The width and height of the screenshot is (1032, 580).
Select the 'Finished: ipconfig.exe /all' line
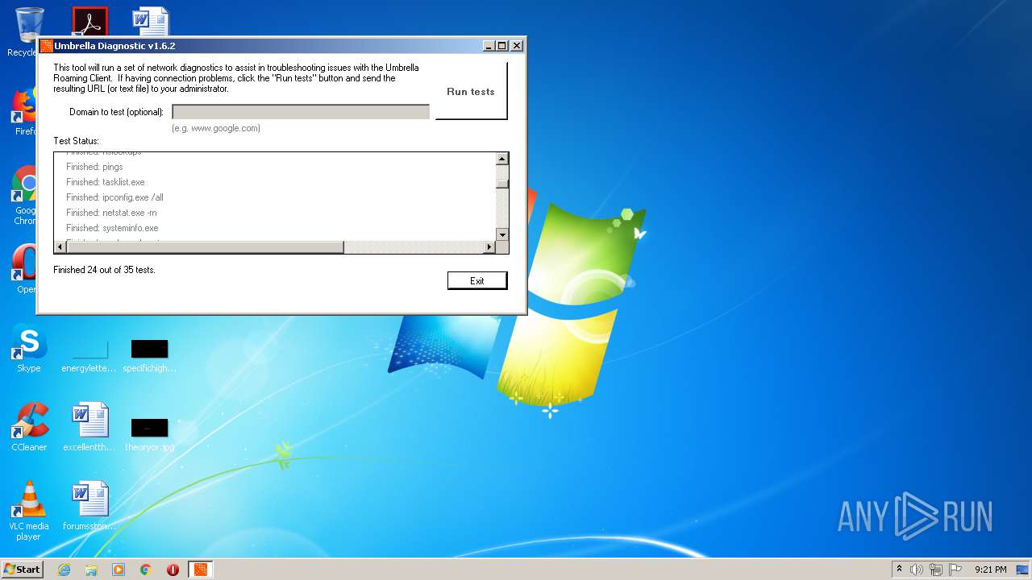[114, 197]
